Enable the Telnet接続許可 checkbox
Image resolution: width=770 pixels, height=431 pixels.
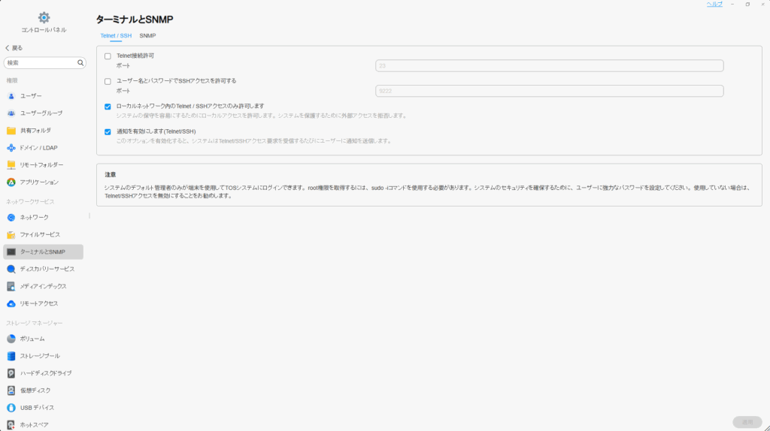(108, 56)
